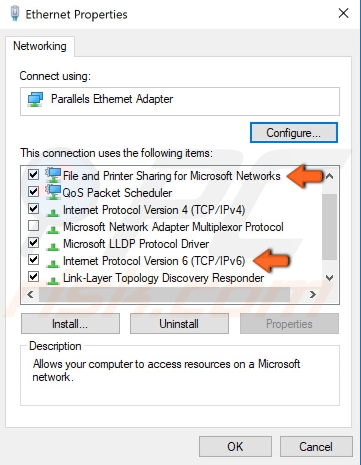The height and width of the screenshot is (465, 361).
Task: Enable Microsoft Network Adapter Multiplexor Protocol
Action: point(33,226)
